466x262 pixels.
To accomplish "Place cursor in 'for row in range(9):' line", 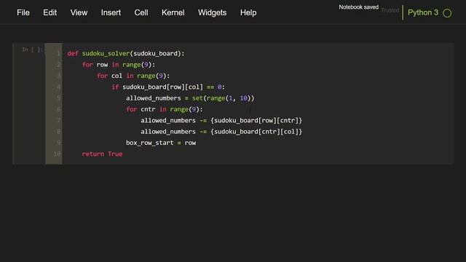I will click(x=119, y=65).
